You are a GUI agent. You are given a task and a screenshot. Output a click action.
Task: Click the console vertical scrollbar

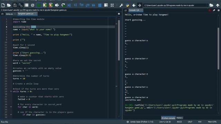pyautogui.click(x=219, y=49)
